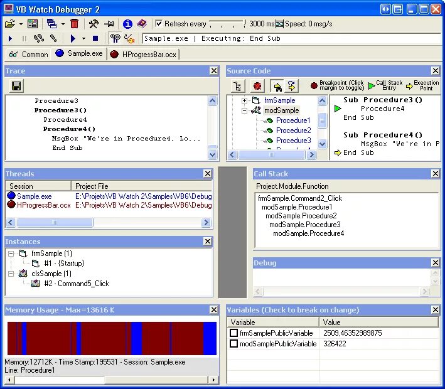The height and width of the screenshot is (389, 445).
Task: Collapse frmSample (1) in Instances panel
Action: 11,253
